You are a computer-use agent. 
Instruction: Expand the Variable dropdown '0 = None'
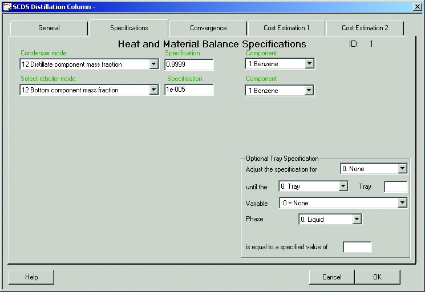coord(403,203)
